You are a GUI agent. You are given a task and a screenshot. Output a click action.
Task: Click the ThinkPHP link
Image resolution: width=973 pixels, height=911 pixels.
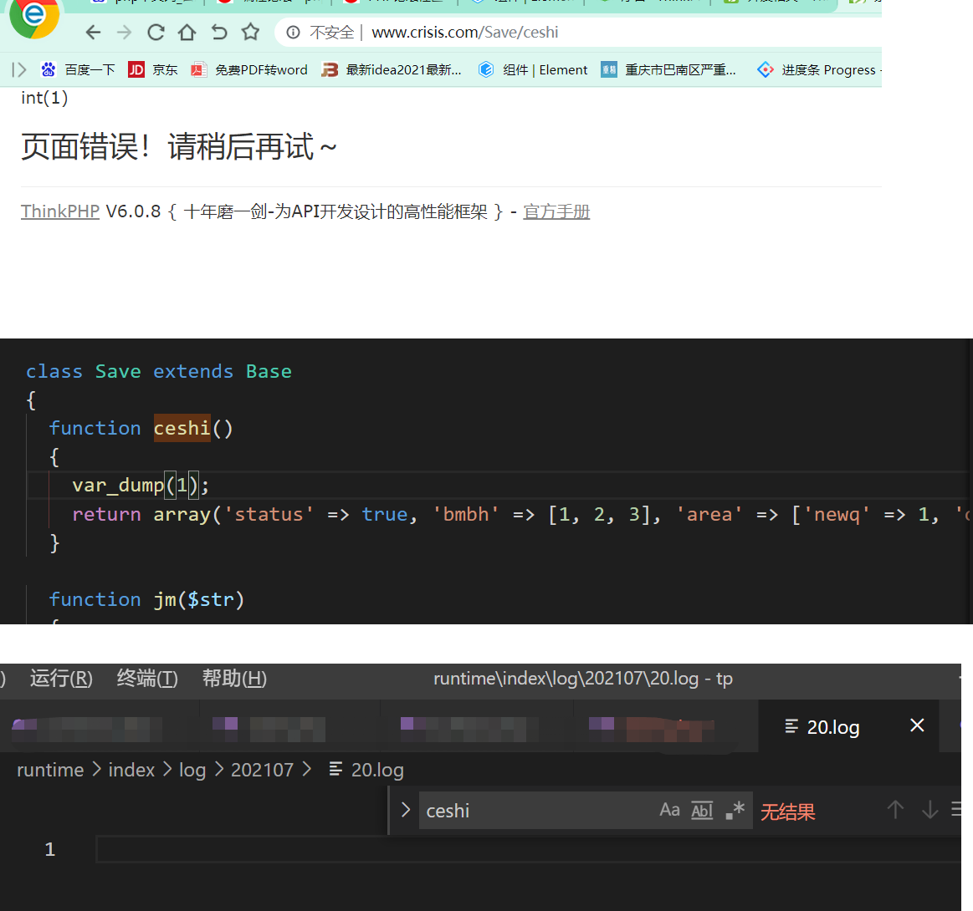tap(59, 211)
